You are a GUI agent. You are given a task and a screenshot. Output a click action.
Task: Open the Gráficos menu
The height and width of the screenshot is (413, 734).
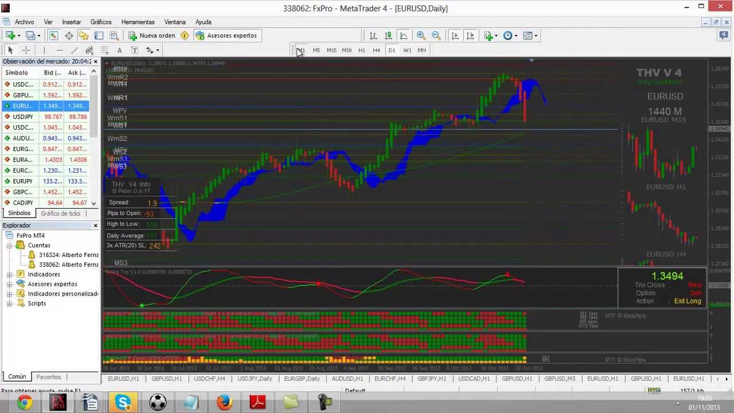point(101,22)
